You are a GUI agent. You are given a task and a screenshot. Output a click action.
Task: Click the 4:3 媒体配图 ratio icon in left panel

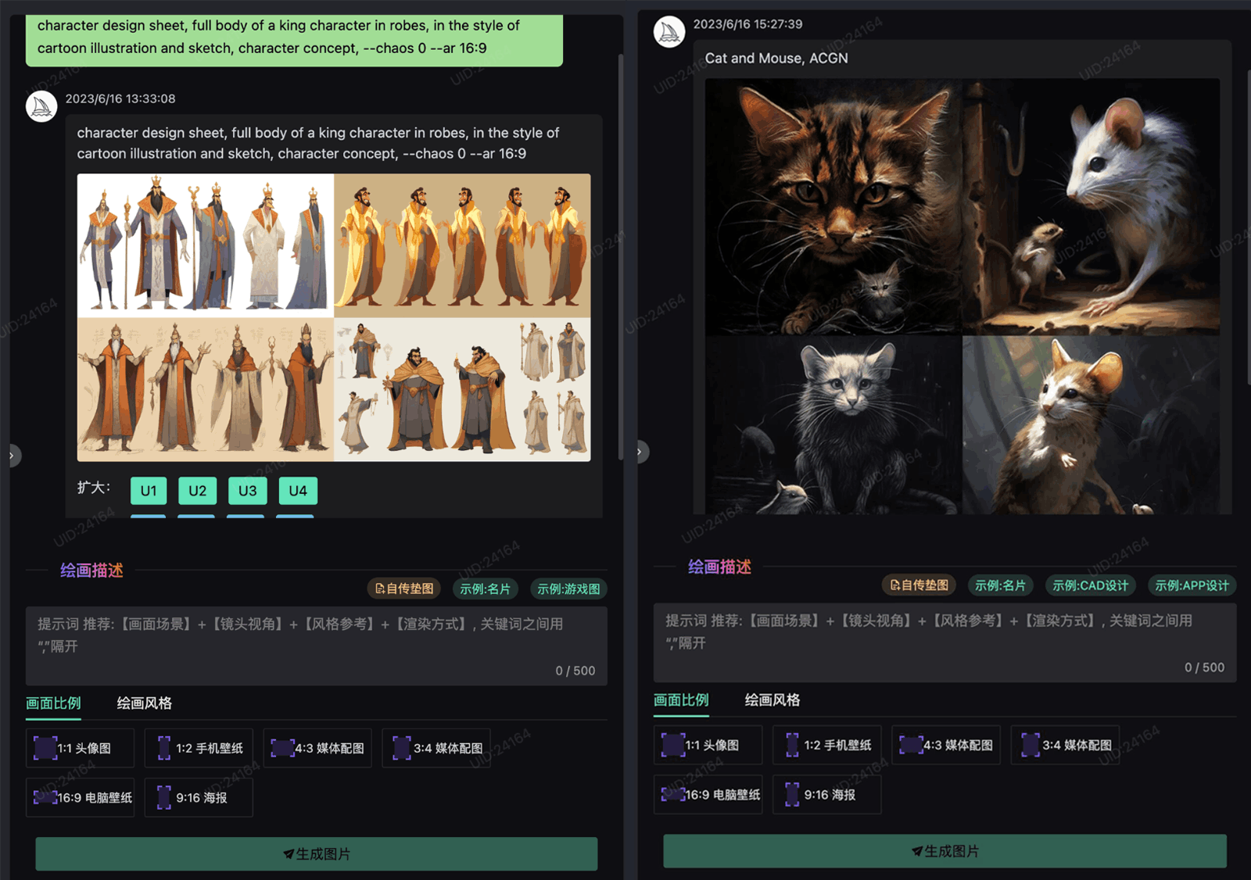pyautogui.click(x=281, y=748)
